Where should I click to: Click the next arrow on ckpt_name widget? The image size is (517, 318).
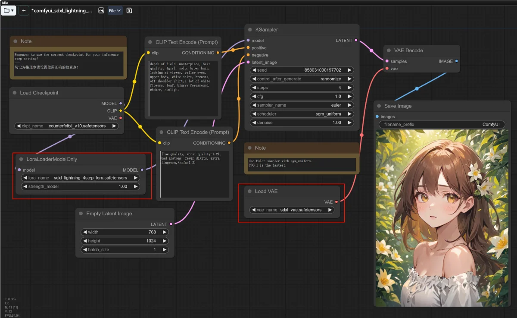pos(114,126)
